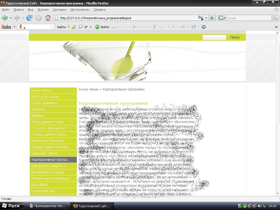Click the Туристический Сайт taskbar button
Screen dimensions: 280x210
[x=92, y=206]
